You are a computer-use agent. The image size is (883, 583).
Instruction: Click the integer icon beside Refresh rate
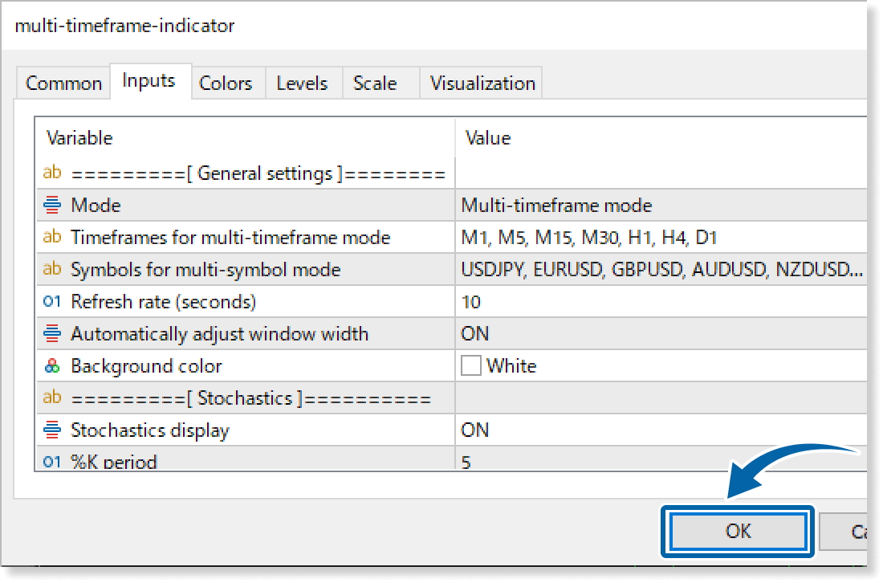point(52,301)
